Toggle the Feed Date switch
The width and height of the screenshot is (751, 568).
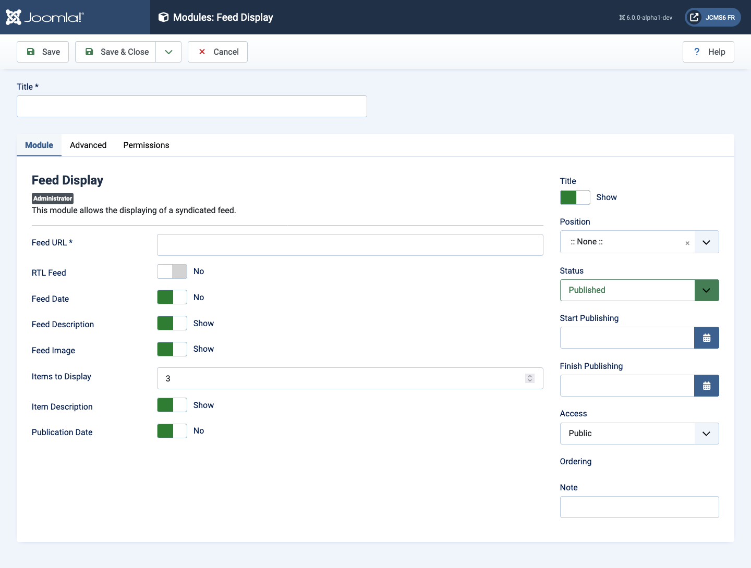172,297
